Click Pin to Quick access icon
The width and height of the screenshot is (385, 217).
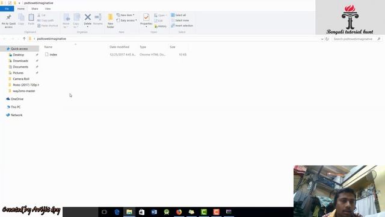(9, 17)
